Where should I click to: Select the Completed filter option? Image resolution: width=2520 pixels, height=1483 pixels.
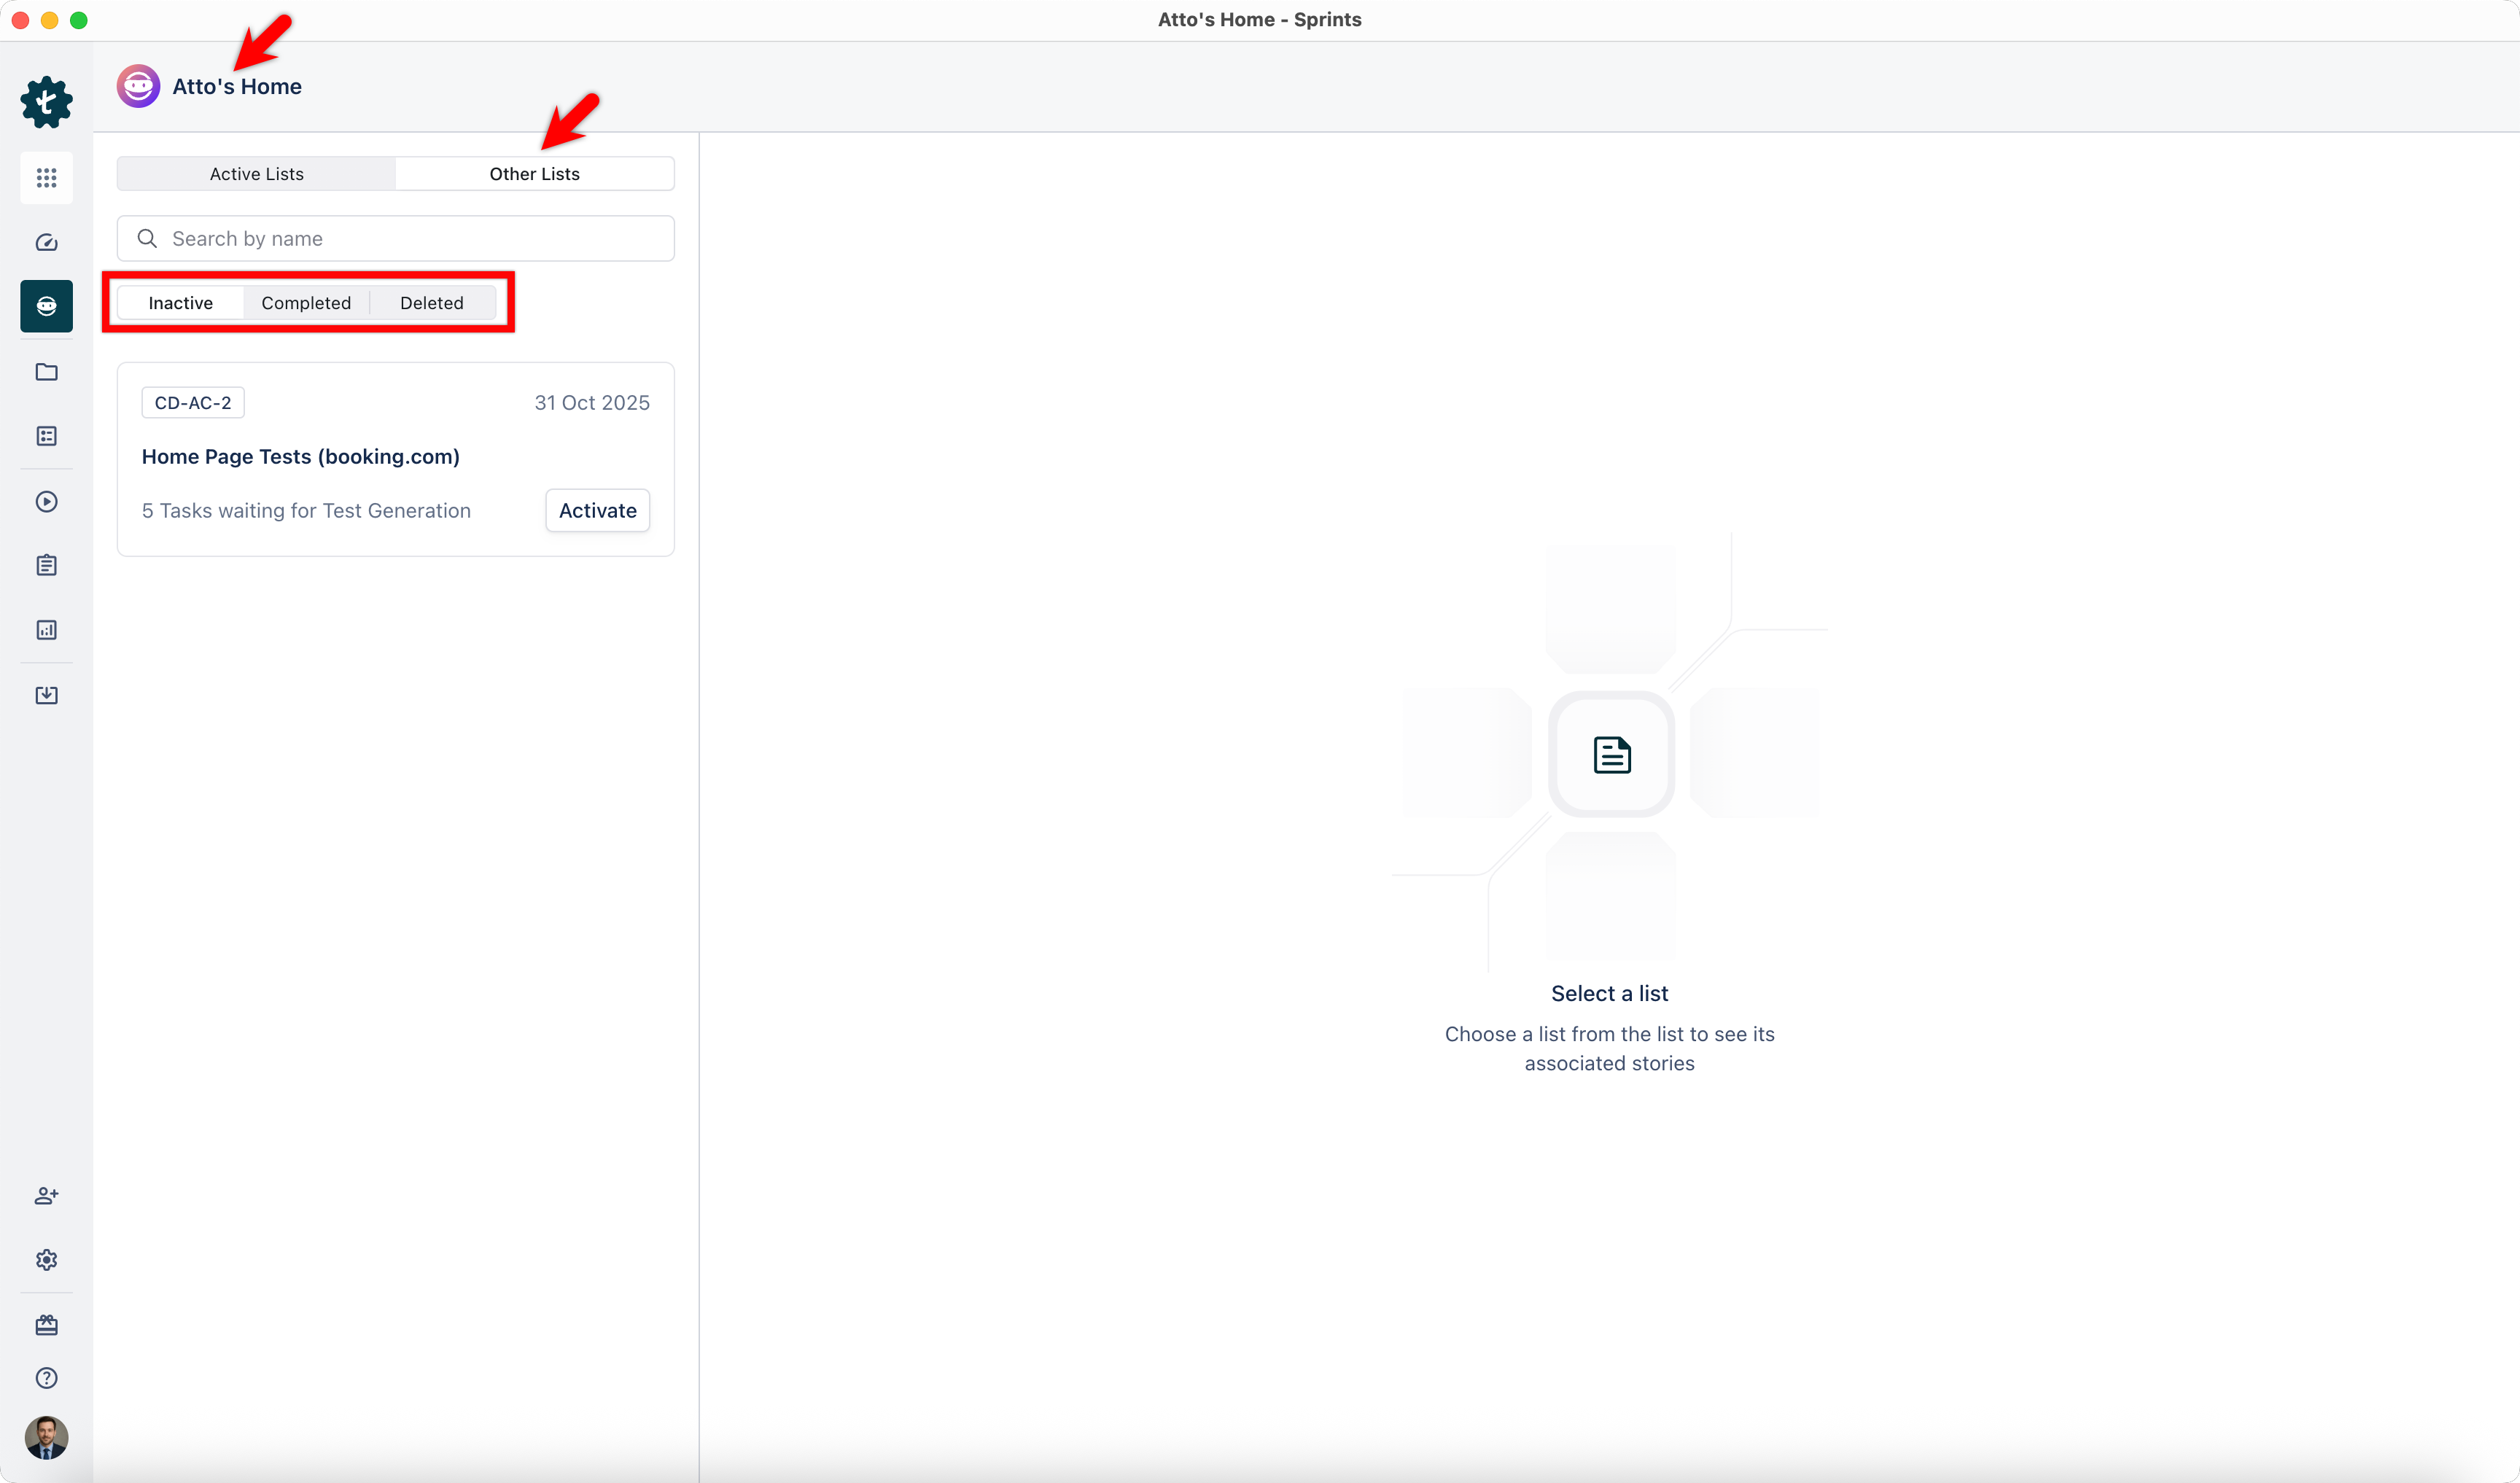306,303
